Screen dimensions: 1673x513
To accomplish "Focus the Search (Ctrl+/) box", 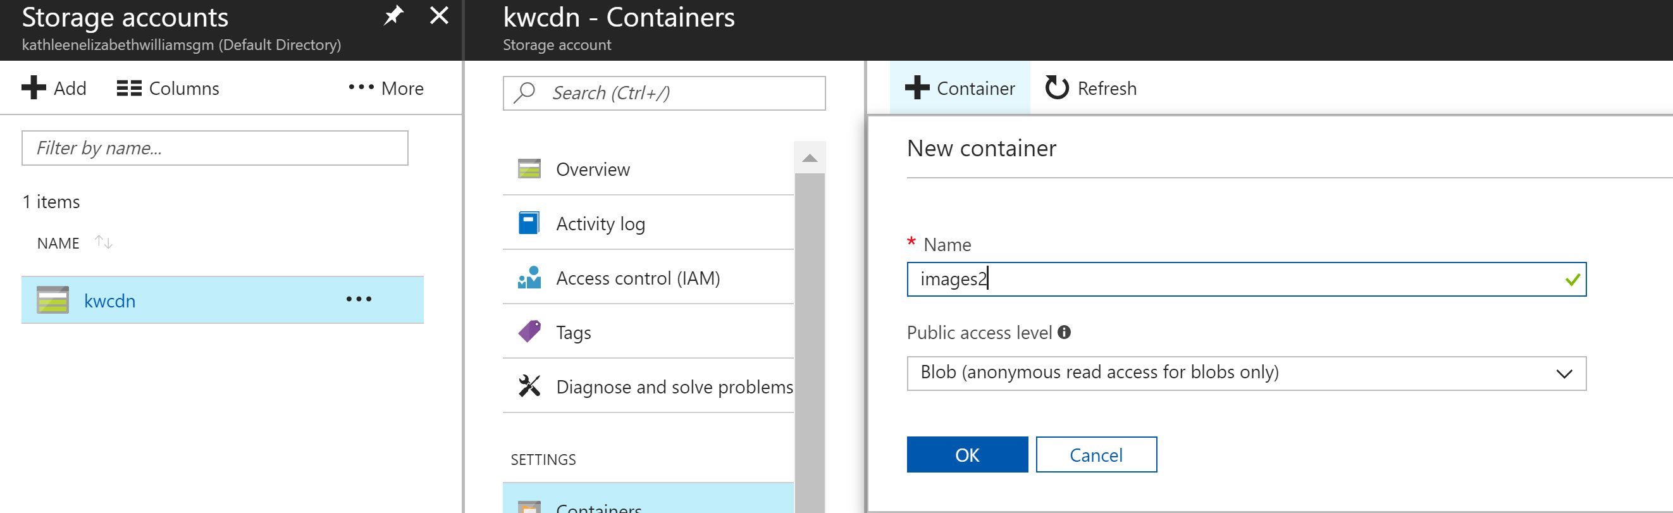I will pos(664,93).
